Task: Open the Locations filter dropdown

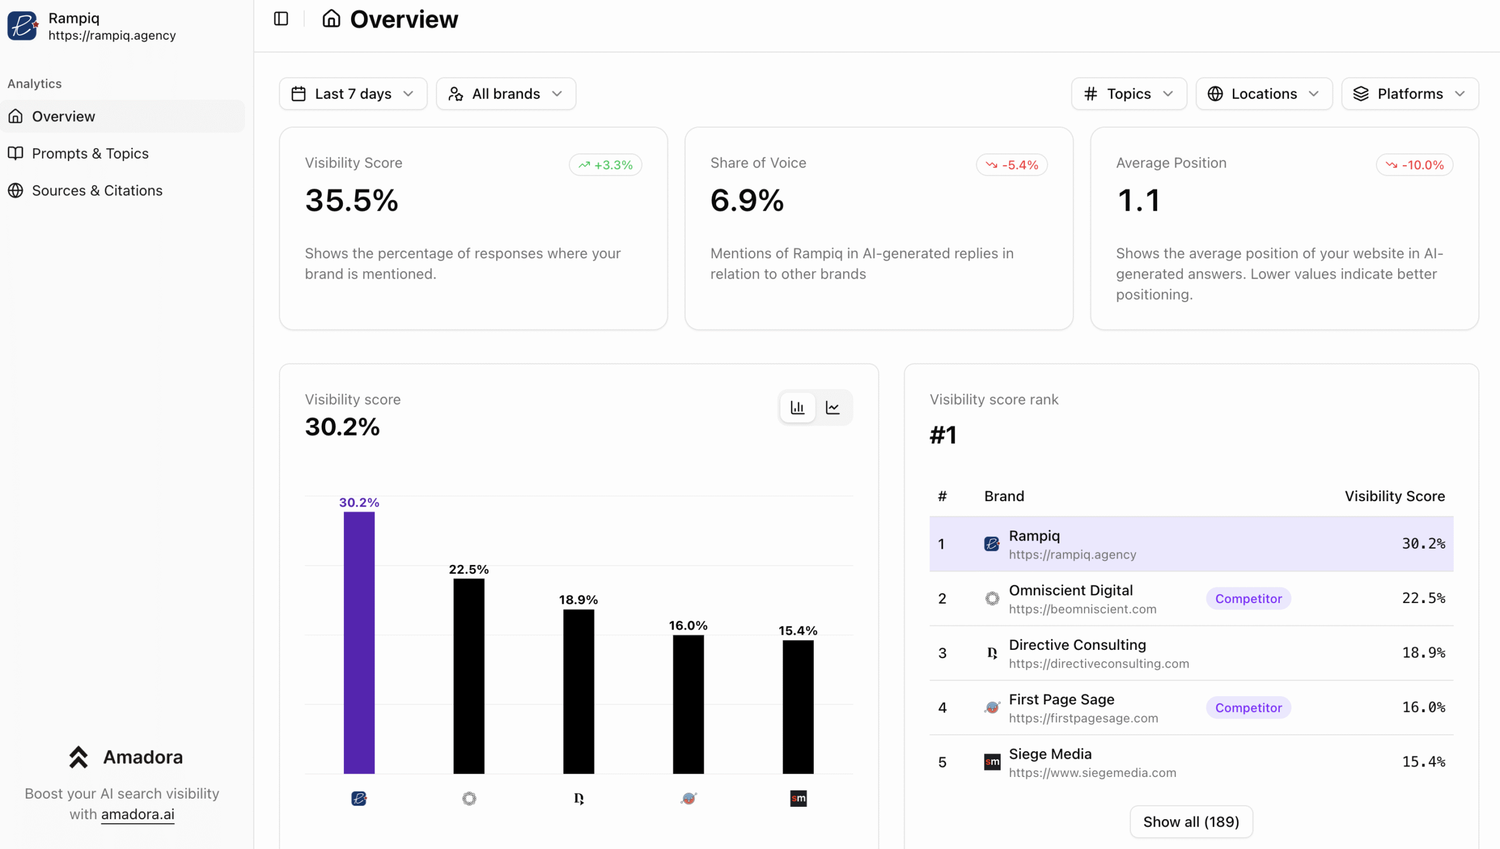Action: click(x=1264, y=94)
